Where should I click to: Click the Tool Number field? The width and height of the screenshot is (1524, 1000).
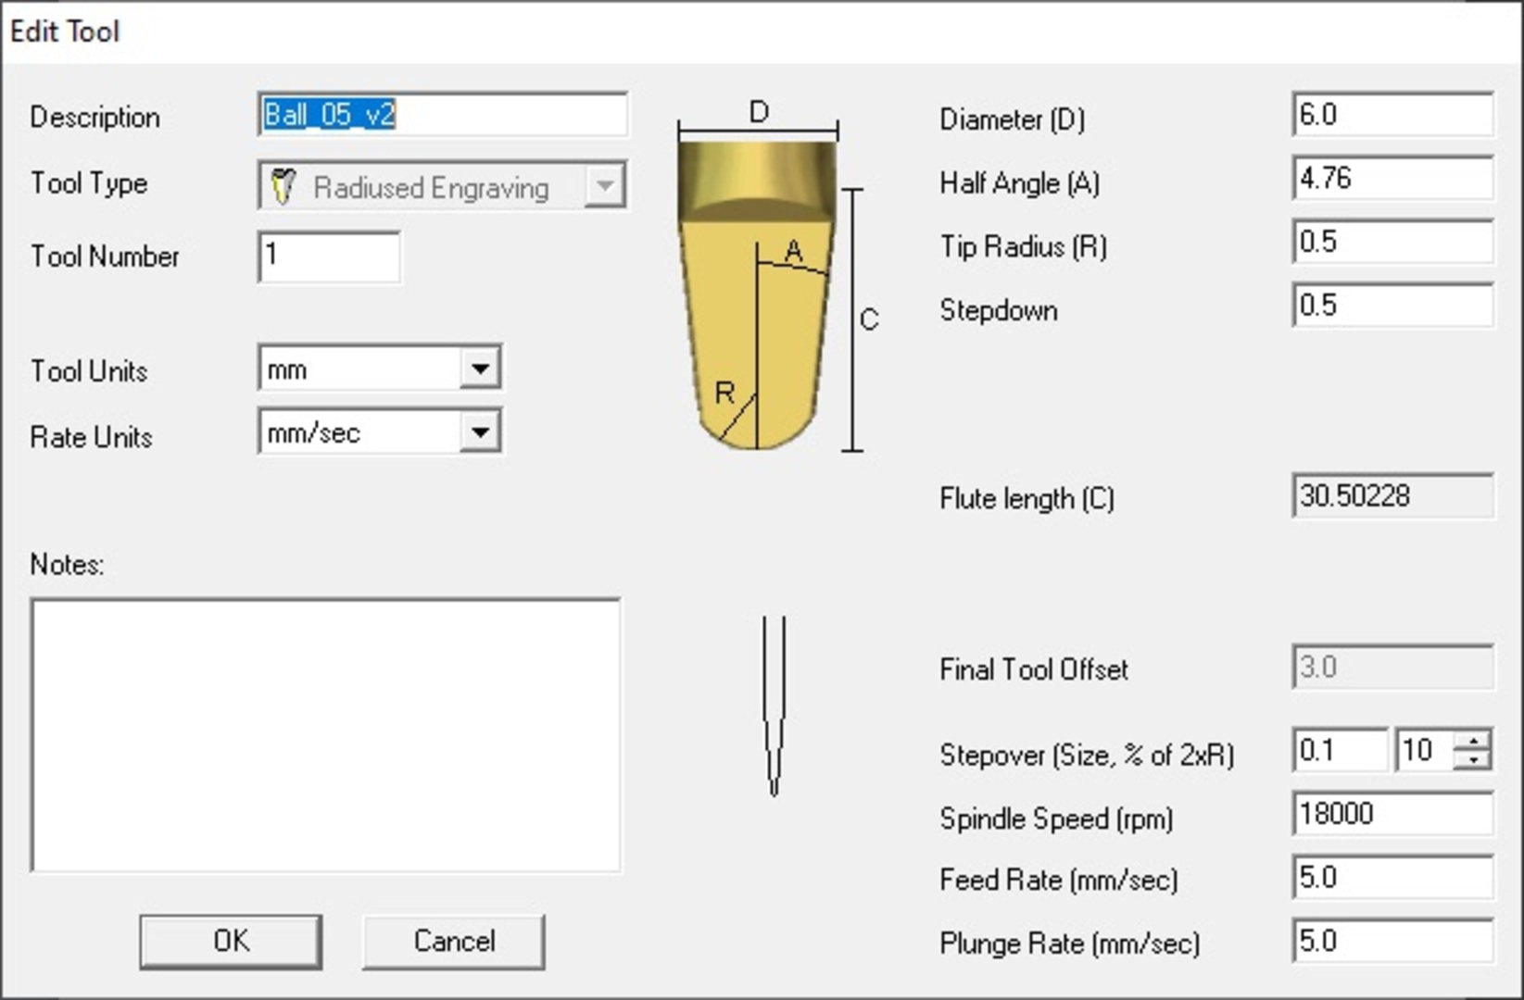(329, 256)
